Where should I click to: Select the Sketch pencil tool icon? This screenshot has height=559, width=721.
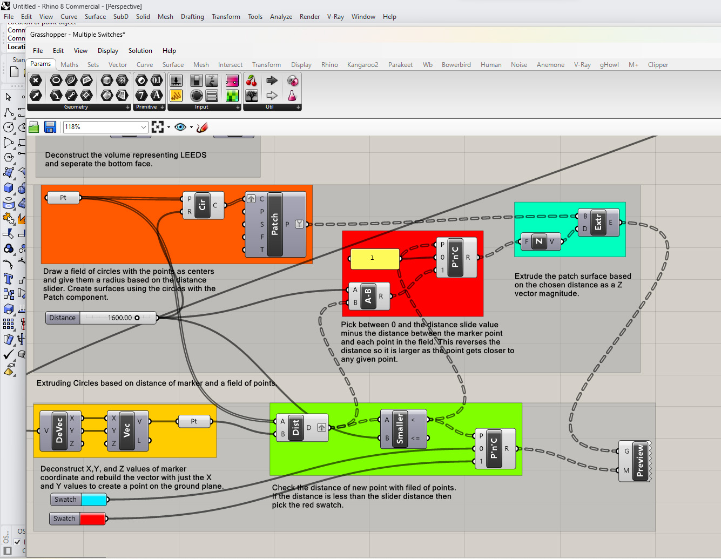coord(202,127)
